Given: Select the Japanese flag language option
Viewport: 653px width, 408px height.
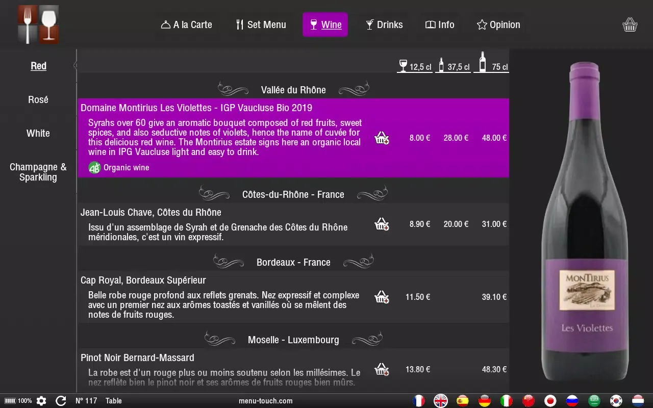Looking at the screenshot, I should (x=550, y=401).
